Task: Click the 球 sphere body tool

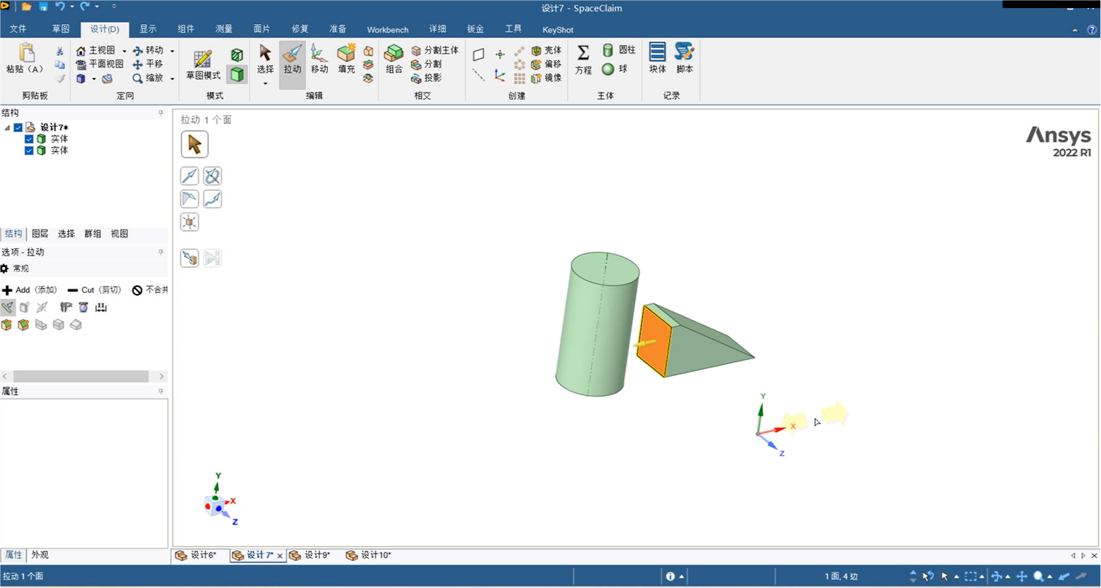Action: coord(614,69)
